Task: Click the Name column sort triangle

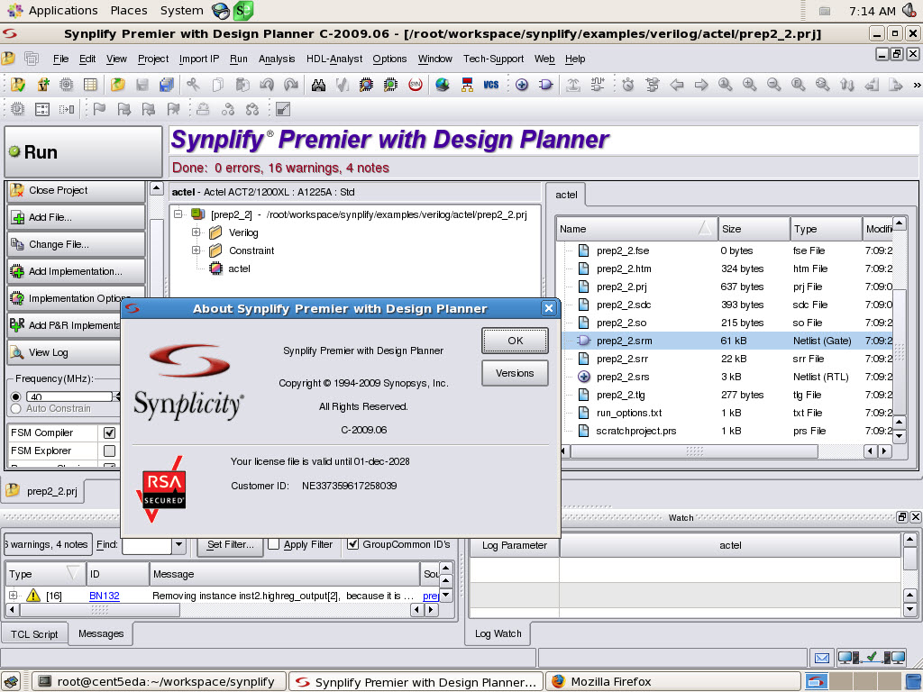Action: tap(705, 228)
